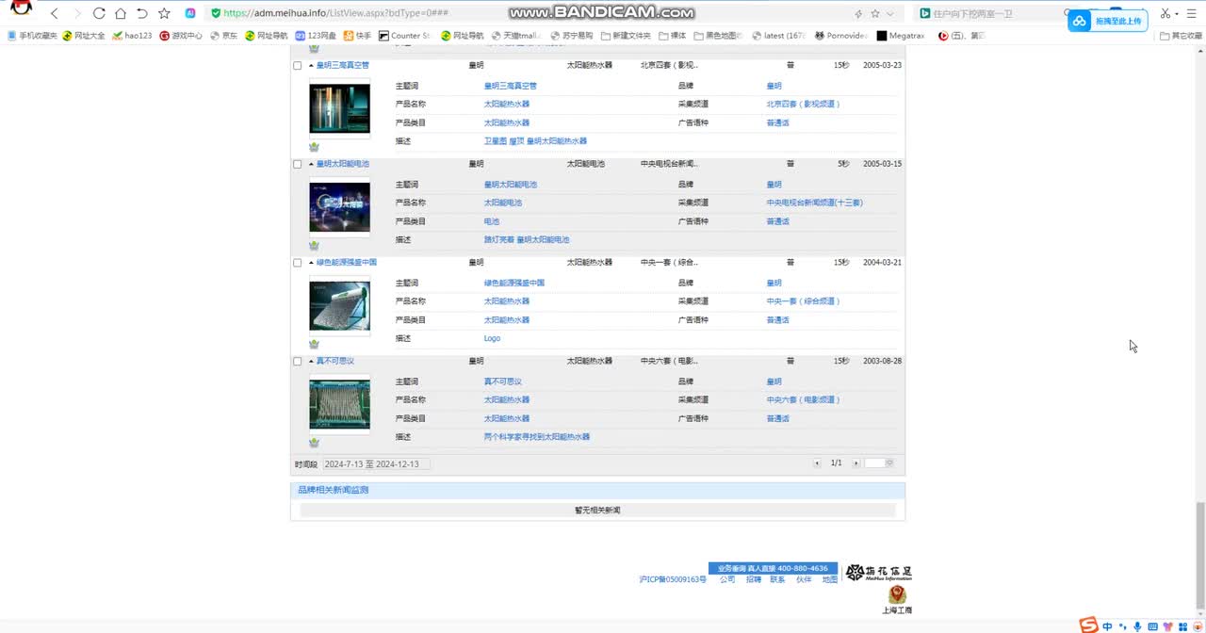1206x633 pixels.
Task: Open the Sogou input method S icon
Action: [x=1088, y=625]
